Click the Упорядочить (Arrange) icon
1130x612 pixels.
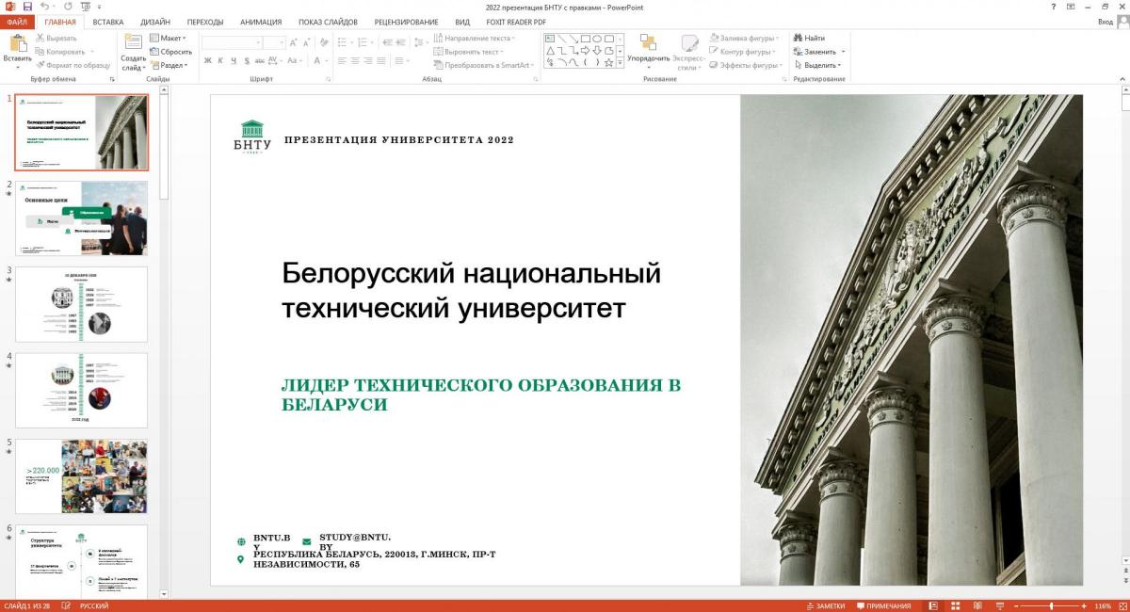(x=648, y=43)
